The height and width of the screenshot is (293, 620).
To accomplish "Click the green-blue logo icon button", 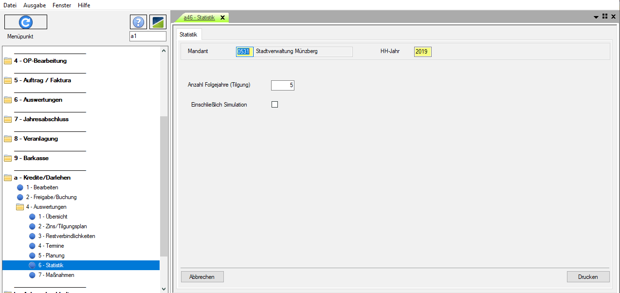I will point(158,22).
